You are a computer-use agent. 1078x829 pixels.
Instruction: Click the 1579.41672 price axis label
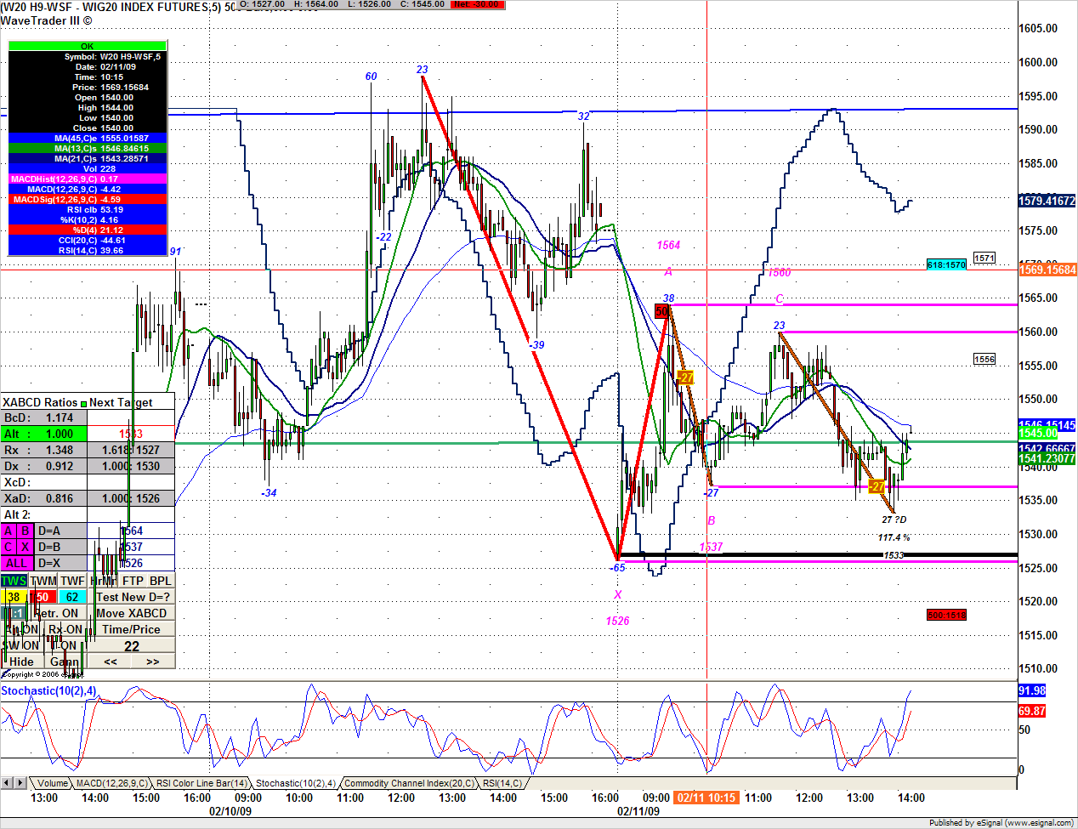tap(1047, 201)
